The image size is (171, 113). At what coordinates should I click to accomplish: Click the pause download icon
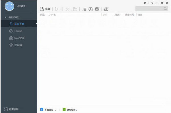(62, 9)
